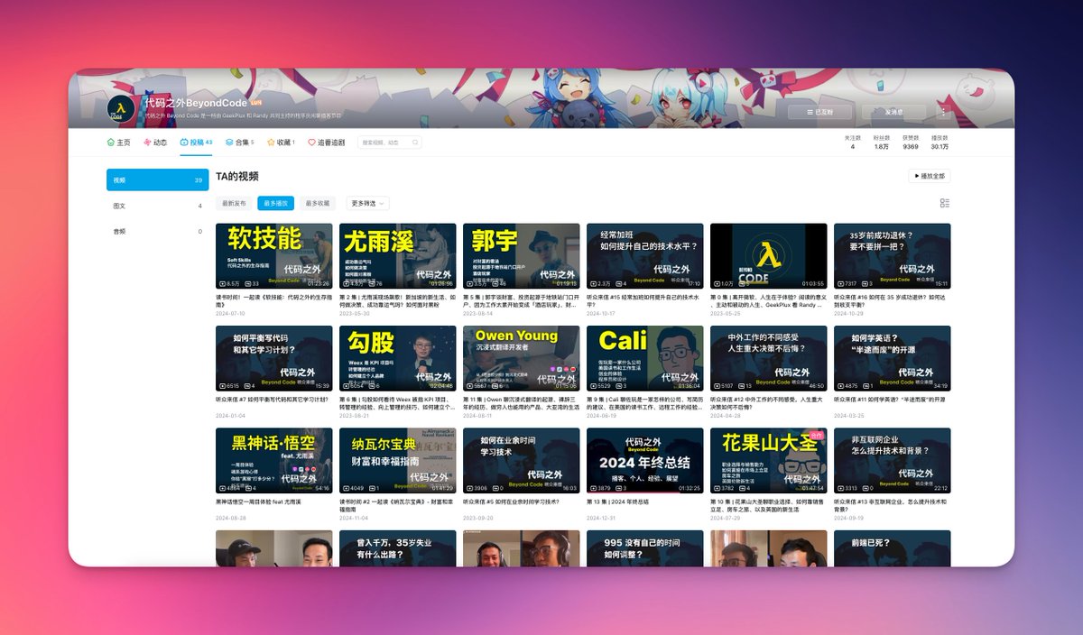Open 经常加班如何提升技术水平 video thumbnail
Screen dimensions: 1083x635
[644, 256]
